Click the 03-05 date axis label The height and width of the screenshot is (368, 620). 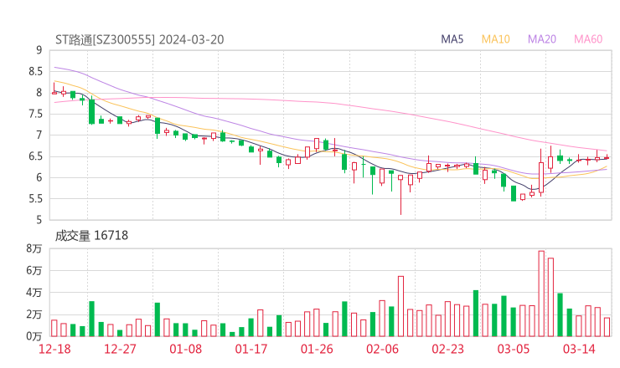pyautogui.click(x=514, y=349)
